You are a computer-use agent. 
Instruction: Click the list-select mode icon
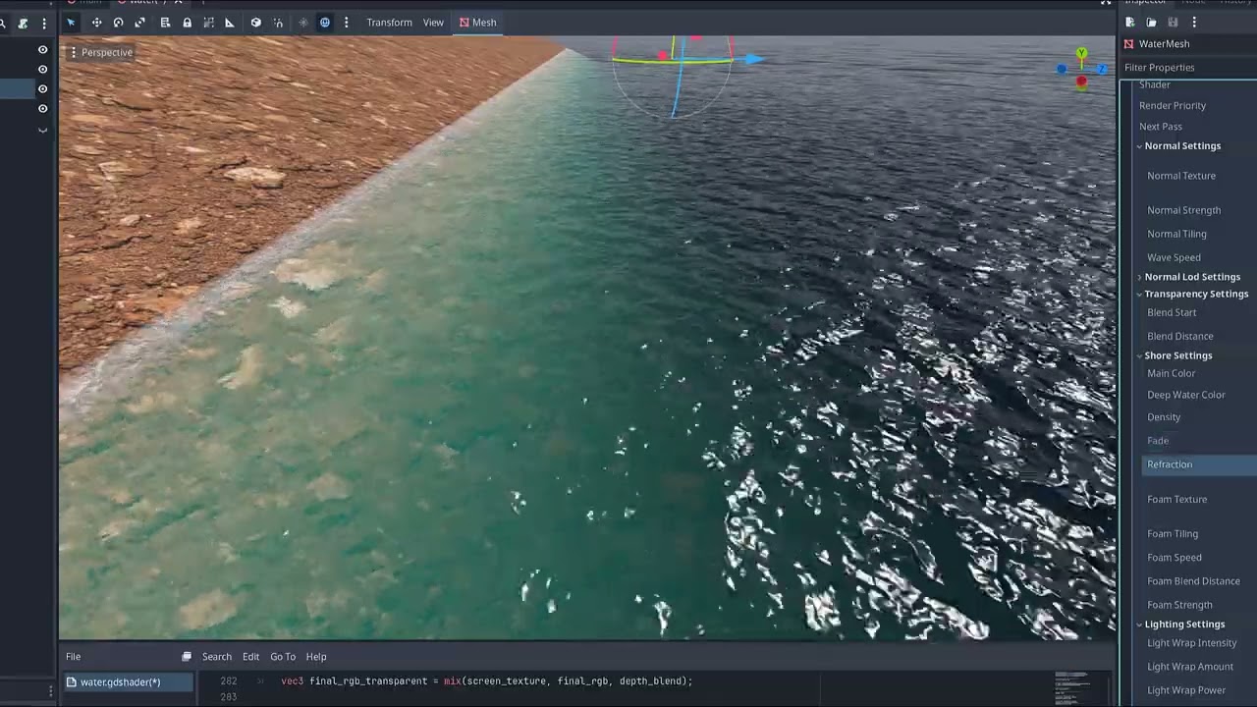click(165, 22)
